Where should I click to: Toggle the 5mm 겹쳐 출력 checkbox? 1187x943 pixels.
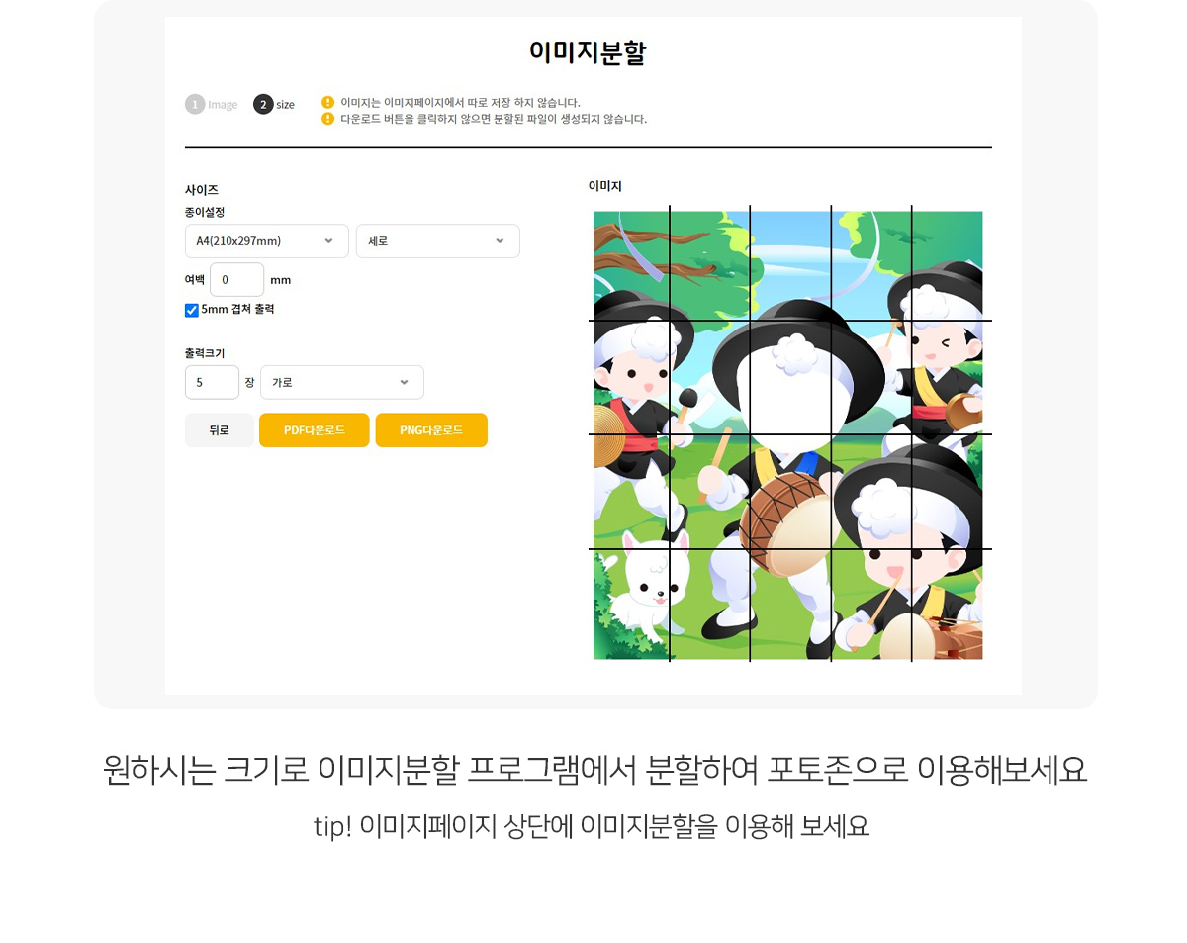click(x=192, y=310)
